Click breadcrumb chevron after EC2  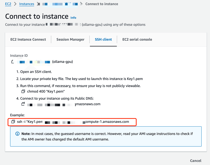pyautogui.click(x=15, y=4)
